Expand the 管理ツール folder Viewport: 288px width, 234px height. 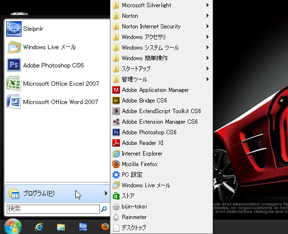pos(134,79)
